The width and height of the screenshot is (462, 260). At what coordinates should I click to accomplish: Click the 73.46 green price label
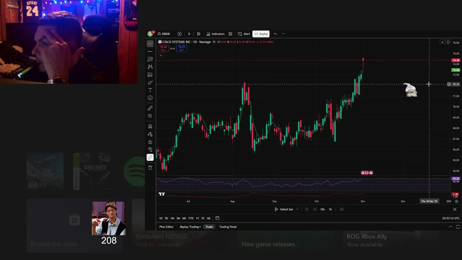click(x=456, y=70)
